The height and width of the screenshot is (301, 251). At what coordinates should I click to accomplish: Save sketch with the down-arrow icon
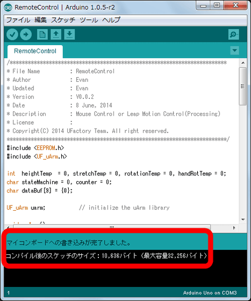[69, 34]
